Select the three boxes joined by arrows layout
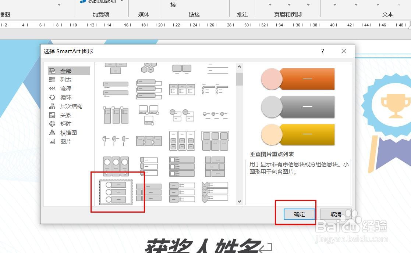The image size is (411, 253). point(149,141)
